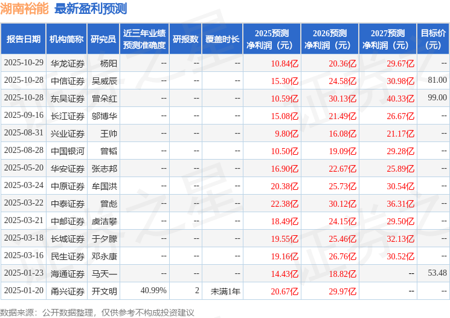
Task: Click coverage duration 未满1年
Action: click(225, 291)
